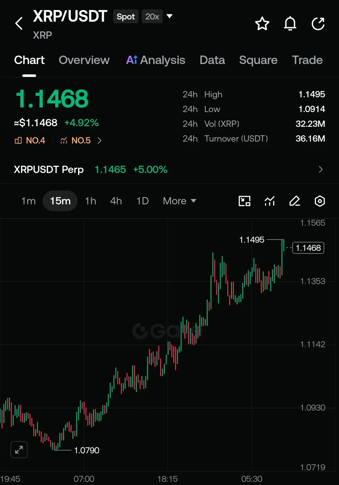Open the chart indicators icon
Image resolution: width=339 pixels, height=485 pixels.
click(x=270, y=201)
